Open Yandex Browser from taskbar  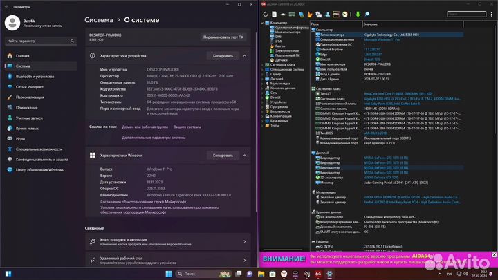[x=284, y=274]
